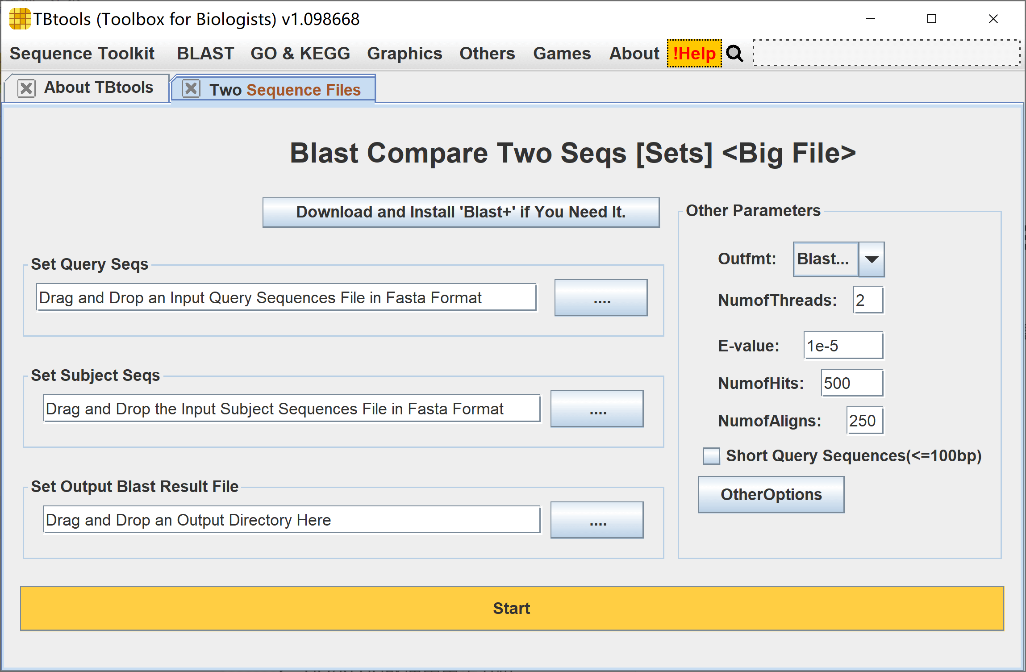Click Download and Install Blast+ button

click(x=461, y=213)
